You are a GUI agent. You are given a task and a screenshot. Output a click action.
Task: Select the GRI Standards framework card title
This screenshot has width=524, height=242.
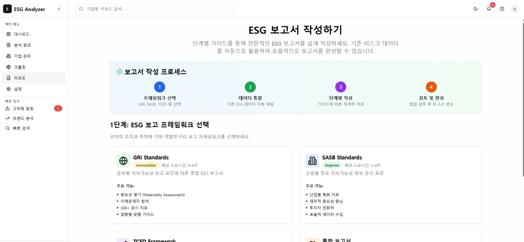[x=151, y=157]
